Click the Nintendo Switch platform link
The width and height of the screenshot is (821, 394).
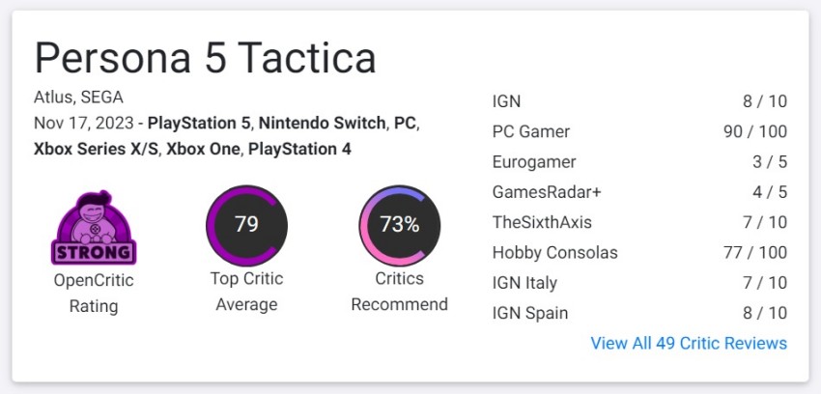(x=323, y=124)
